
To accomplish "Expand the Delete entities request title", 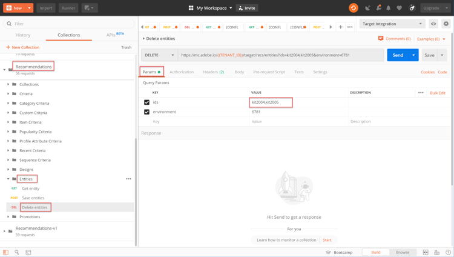I will click(x=143, y=39).
